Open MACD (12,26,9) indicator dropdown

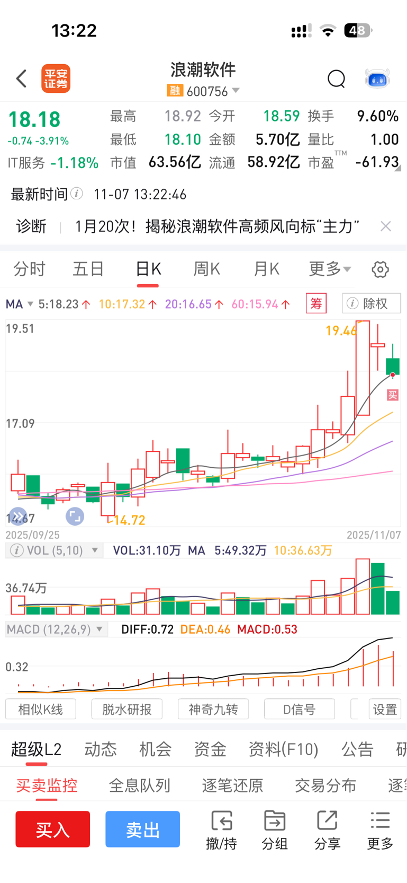[57, 630]
